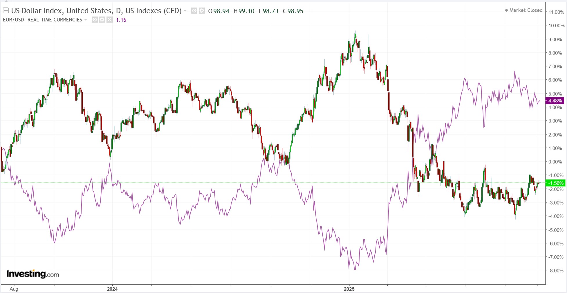Viewport: 567px width, 293px height.
Task: Open the US Dollar Index symbol dropdown arrow
Action: 185,11
